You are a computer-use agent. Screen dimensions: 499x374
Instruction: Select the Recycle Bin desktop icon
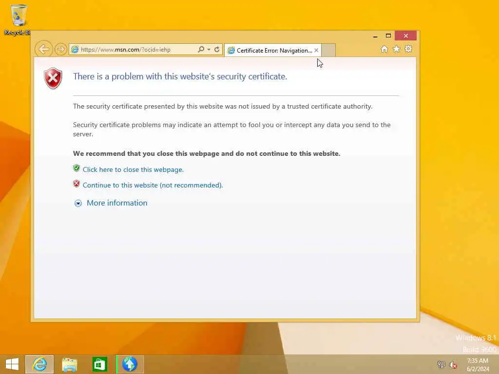click(18, 19)
